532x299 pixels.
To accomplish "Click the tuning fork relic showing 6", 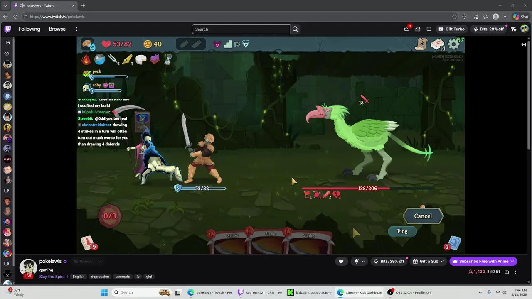I will click(113, 60).
